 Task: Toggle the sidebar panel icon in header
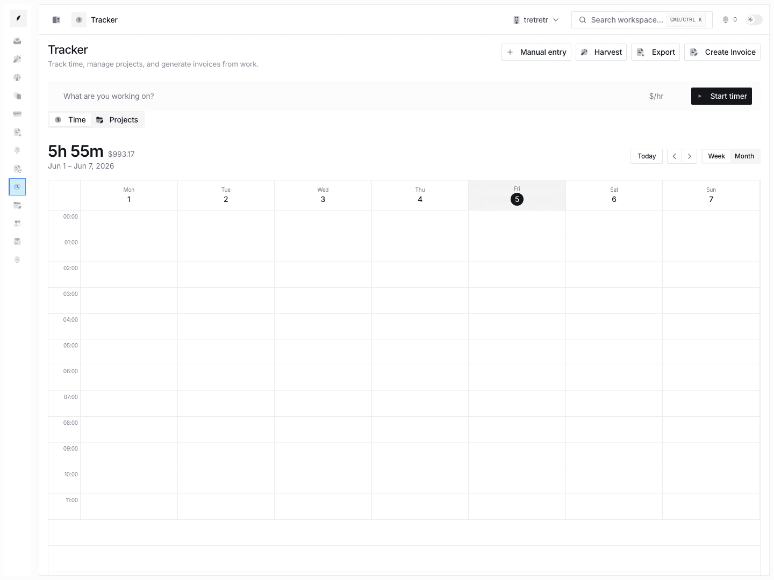(x=56, y=20)
